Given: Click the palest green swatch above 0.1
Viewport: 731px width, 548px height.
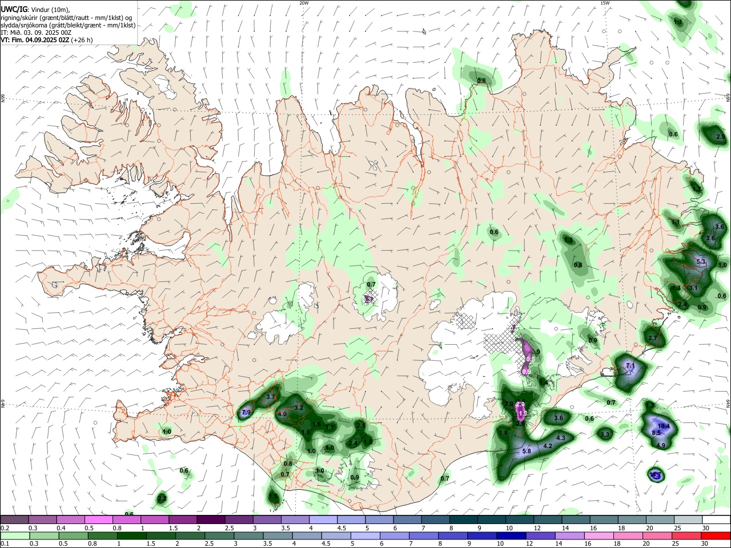Looking at the screenshot, I should [15, 535].
